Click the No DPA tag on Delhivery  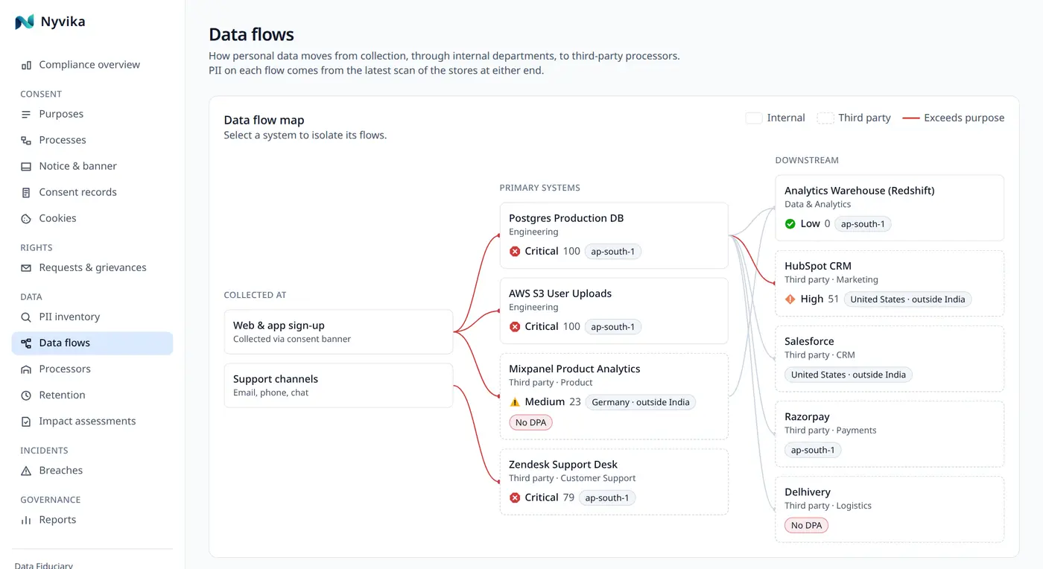(x=807, y=525)
